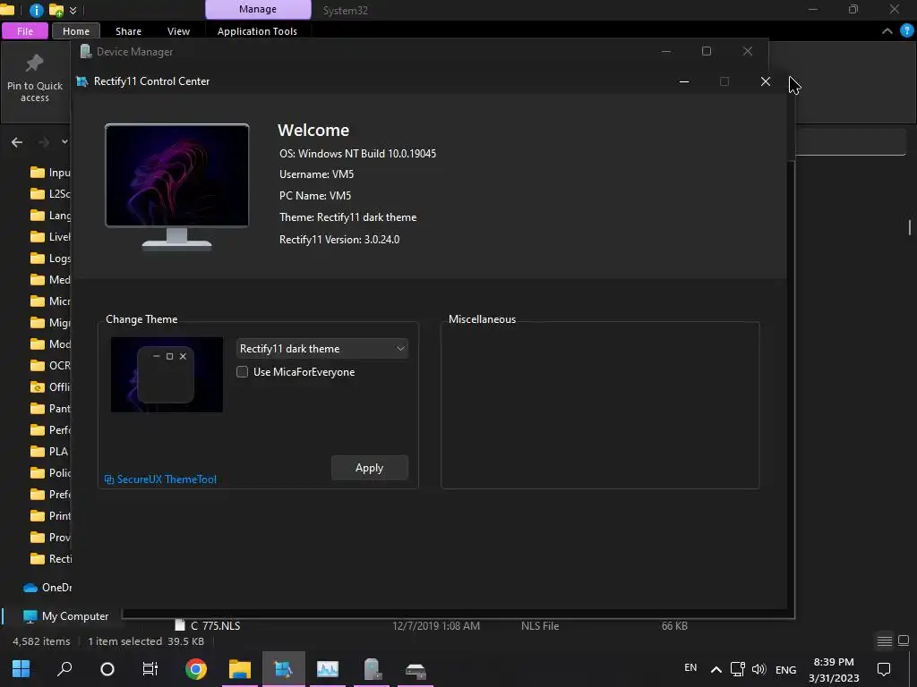The image size is (917, 687).
Task: Switch to details view icon in status bar
Action: coord(884,641)
